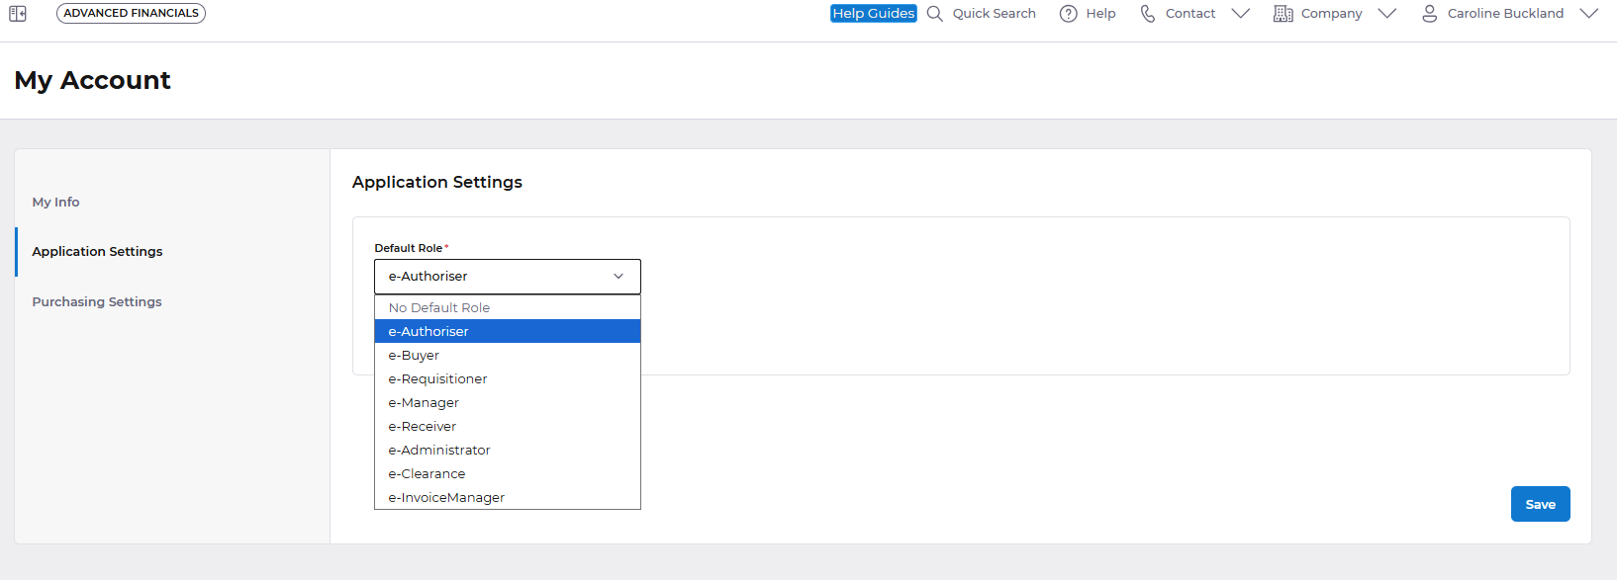Open the Help Guides link

click(873, 14)
